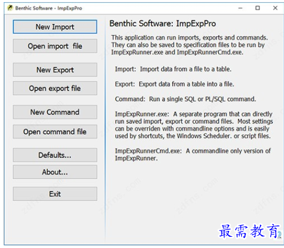284x248 pixels.
Task: Open export file button
Action: click(x=55, y=88)
